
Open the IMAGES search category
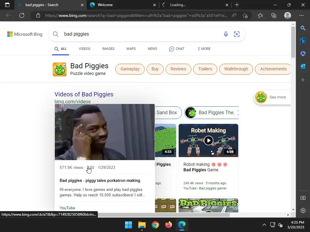(x=108, y=49)
